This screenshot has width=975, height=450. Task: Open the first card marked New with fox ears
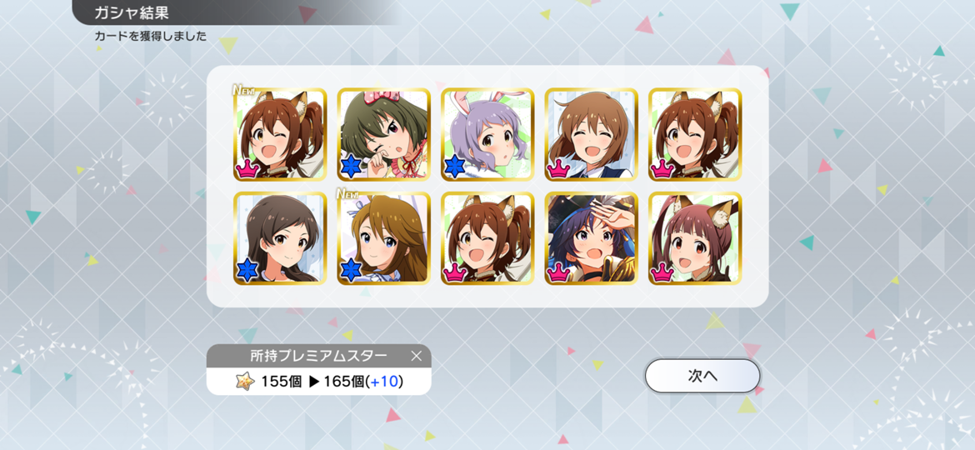280,135
